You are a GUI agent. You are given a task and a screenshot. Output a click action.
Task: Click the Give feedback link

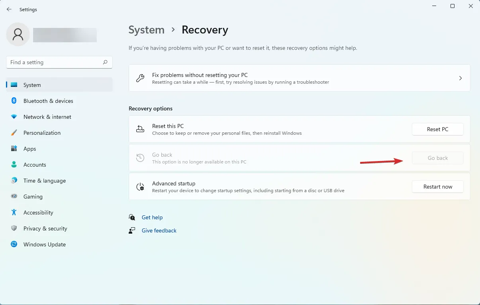pyautogui.click(x=159, y=230)
